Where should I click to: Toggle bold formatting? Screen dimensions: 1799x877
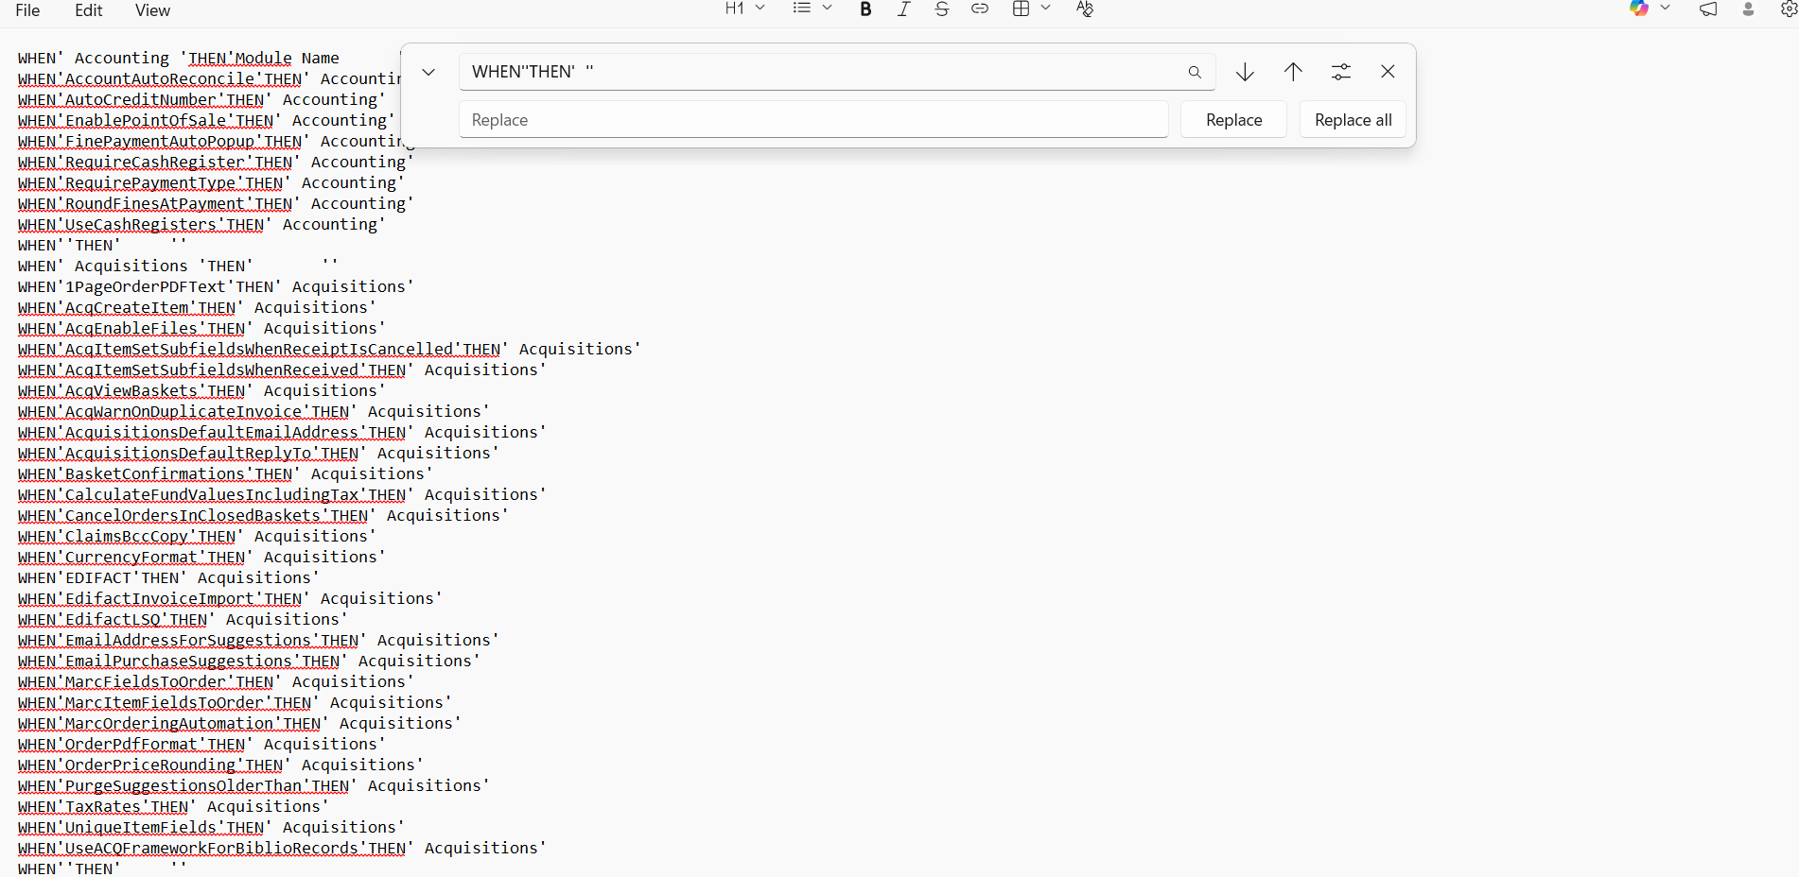click(x=865, y=9)
